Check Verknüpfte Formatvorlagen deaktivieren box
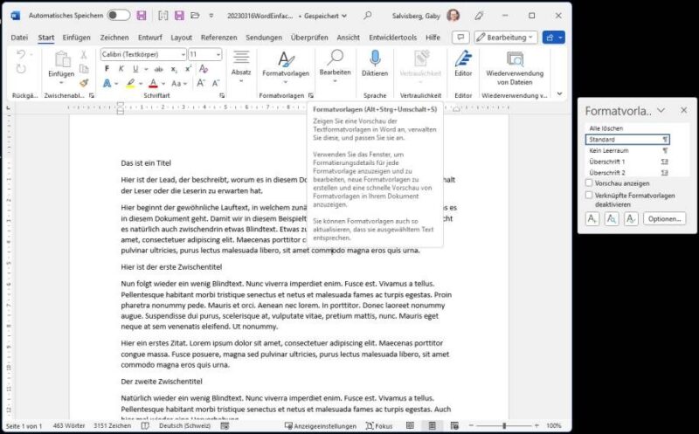This screenshot has height=434, width=699. 588,196
